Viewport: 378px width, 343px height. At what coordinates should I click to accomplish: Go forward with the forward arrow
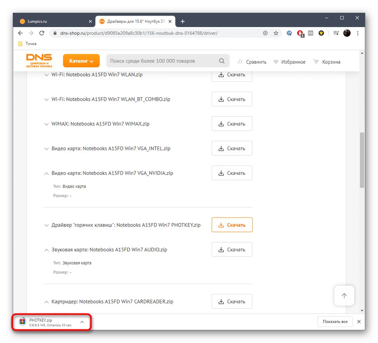pyautogui.click(x=31, y=33)
